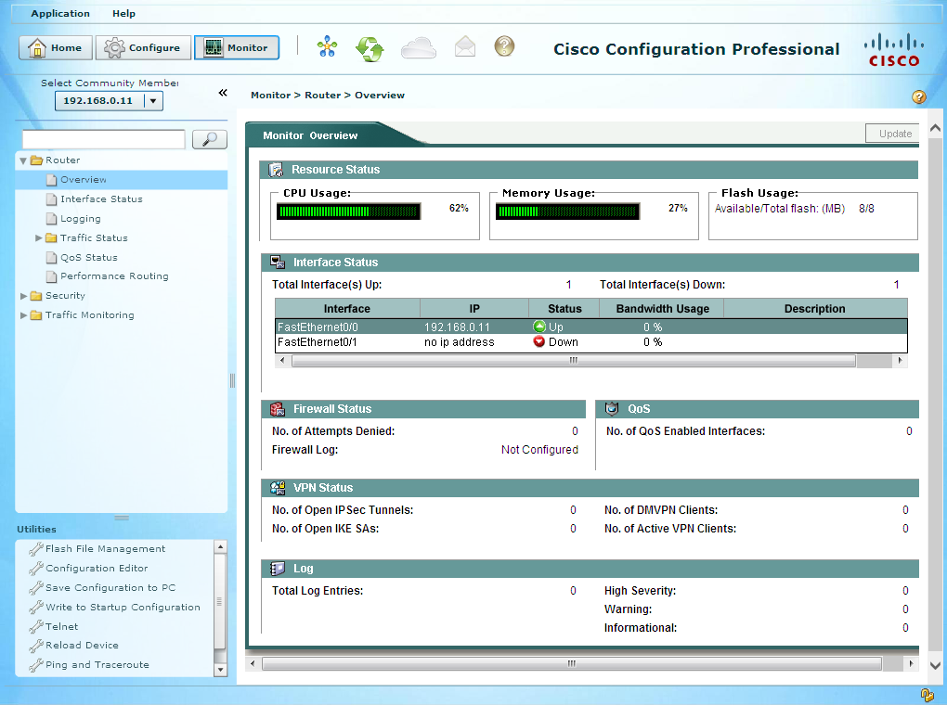
Task: Click main panel vertical scroll down arrow
Action: [x=935, y=666]
